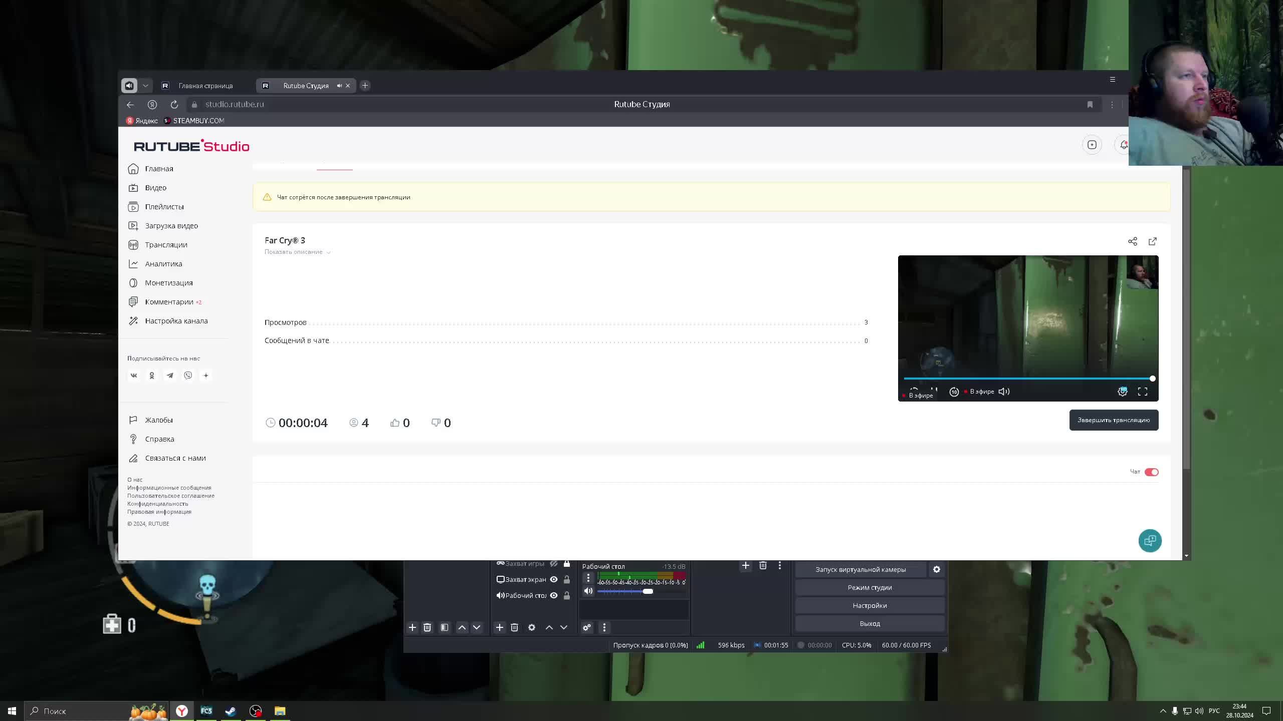Click the Viber social icon
The width and height of the screenshot is (1283, 721).
tap(188, 376)
